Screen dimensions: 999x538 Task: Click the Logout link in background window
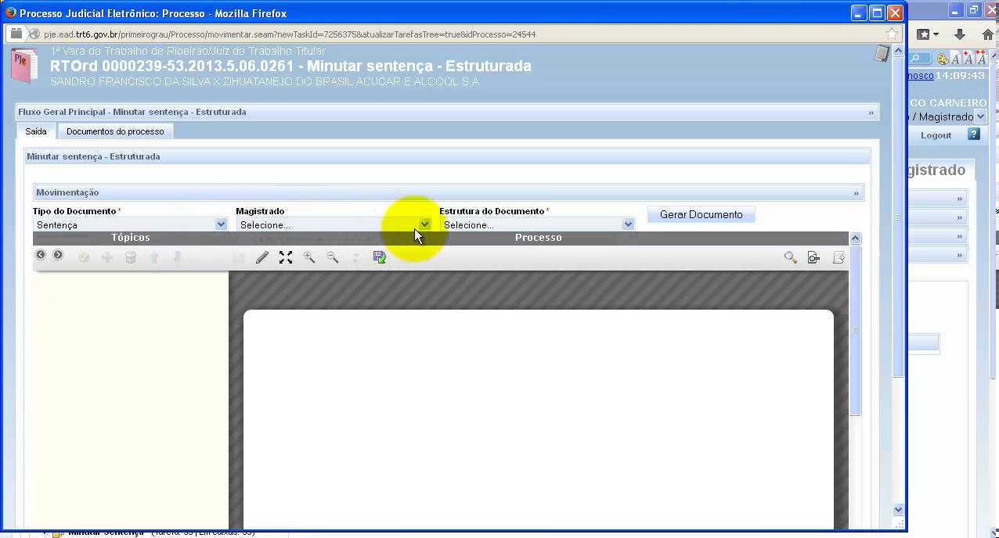tap(936, 135)
